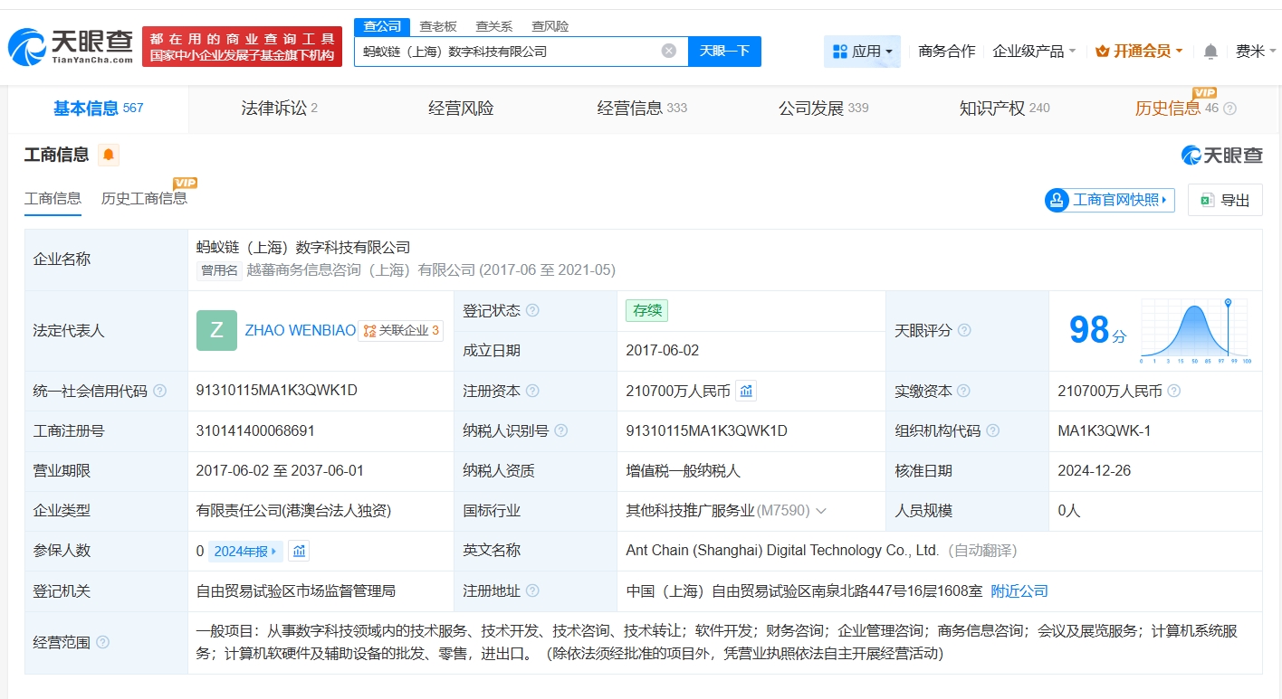The height and width of the screenshot is (699, 1282).
Task: Open the notification bell in header
Action: (x=1210, y=52)
